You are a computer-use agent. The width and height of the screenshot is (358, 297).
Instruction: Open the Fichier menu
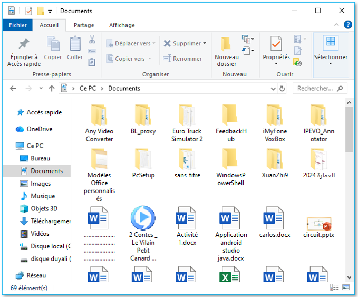18,25
